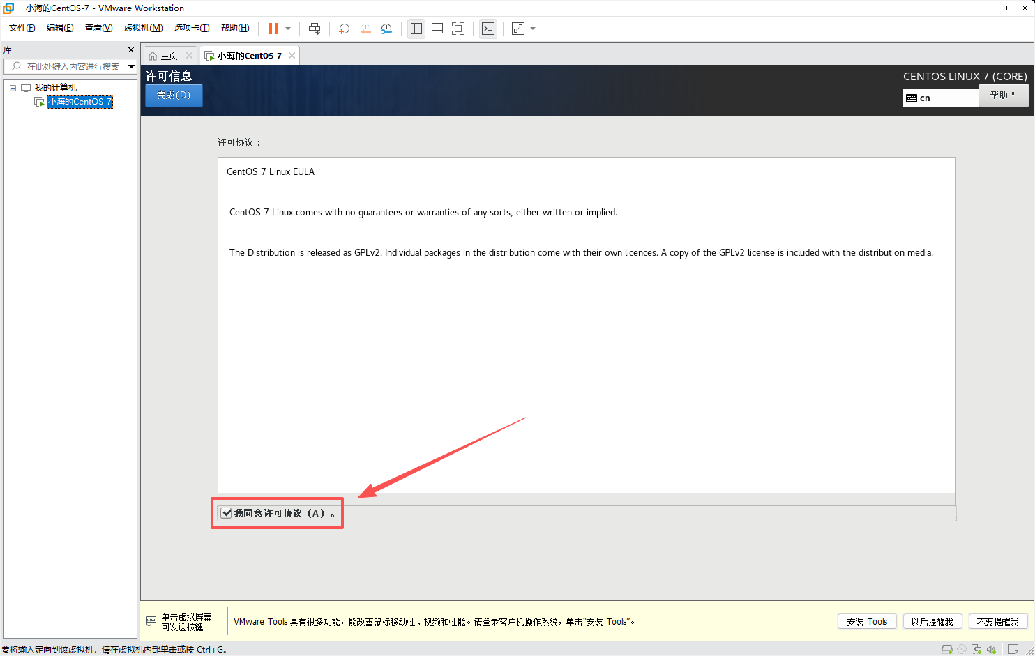Screen dimensions: 1035x656
Task: Click the EULA license text area
Action: click(587, 325)
